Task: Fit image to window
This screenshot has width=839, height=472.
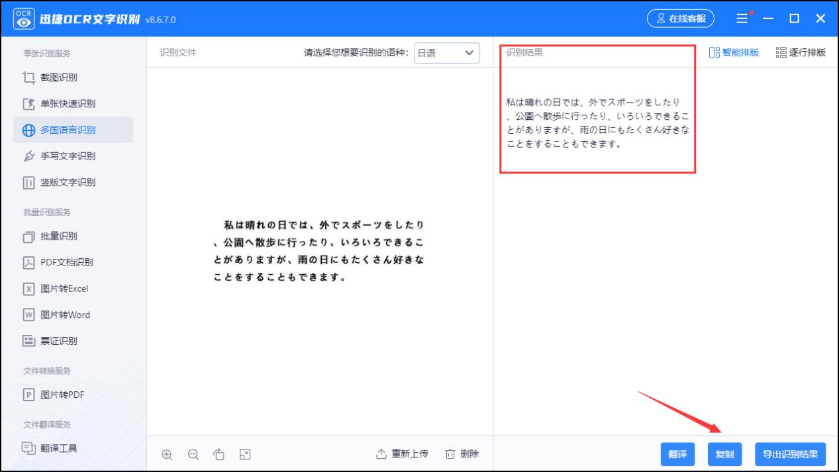Action: pyautogui.click(x=245, y=453)
